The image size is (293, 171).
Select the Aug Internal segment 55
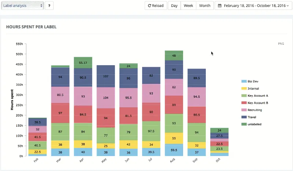click(x=174, y=138)
